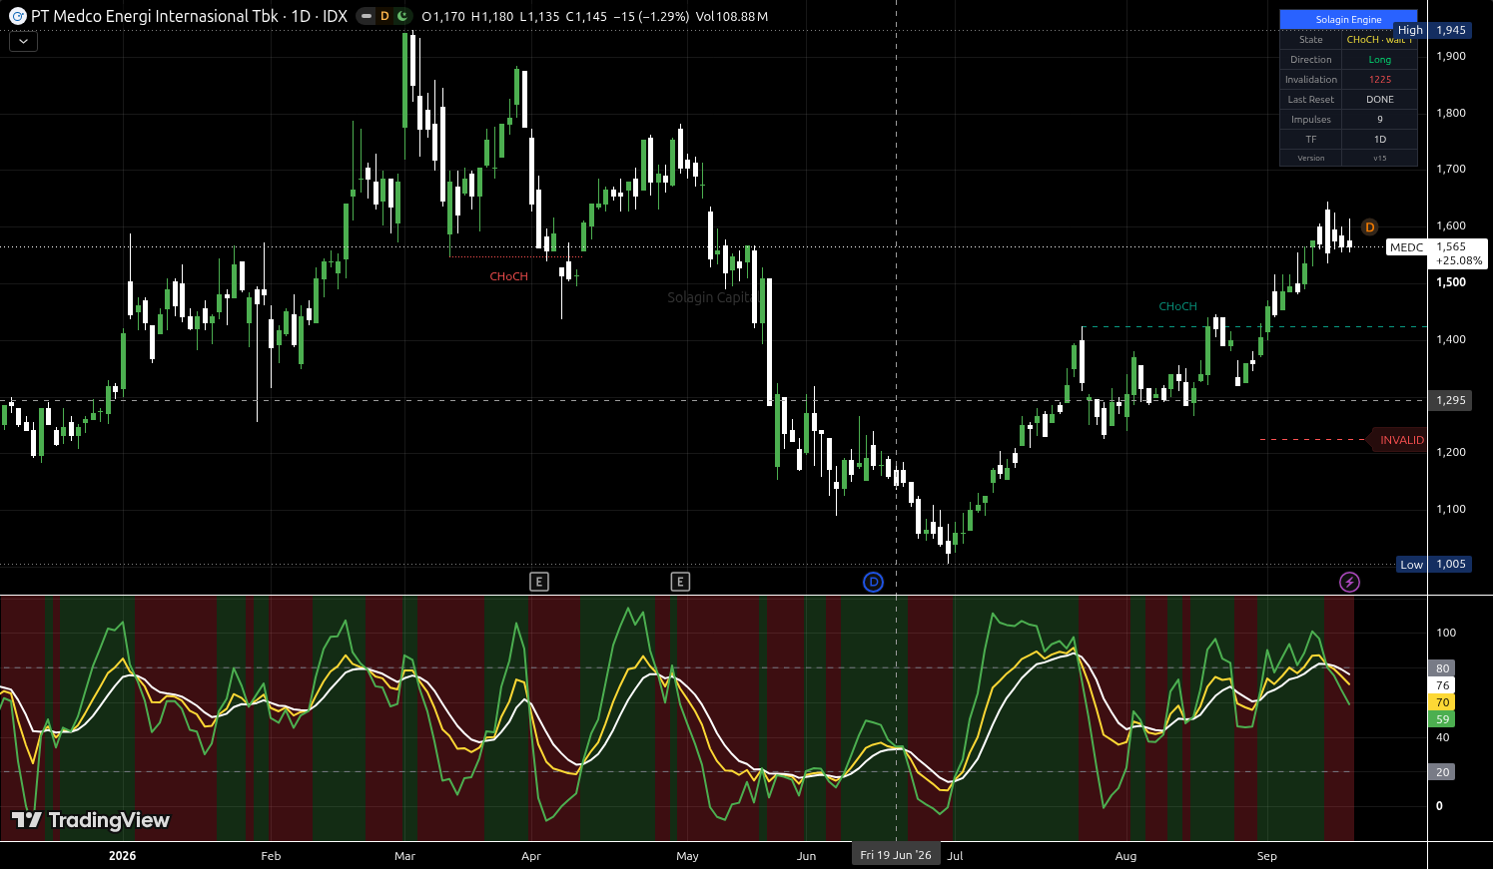Click the TF value 1D in table
This screenshot has width=1493, height=869.
pyautogui.click(x=1379, y=140)
